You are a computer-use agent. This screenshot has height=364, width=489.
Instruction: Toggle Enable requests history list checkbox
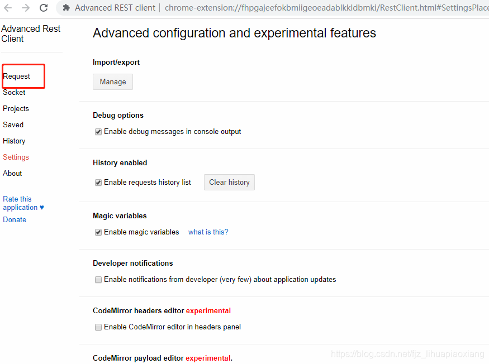click(x=98, y=183)
